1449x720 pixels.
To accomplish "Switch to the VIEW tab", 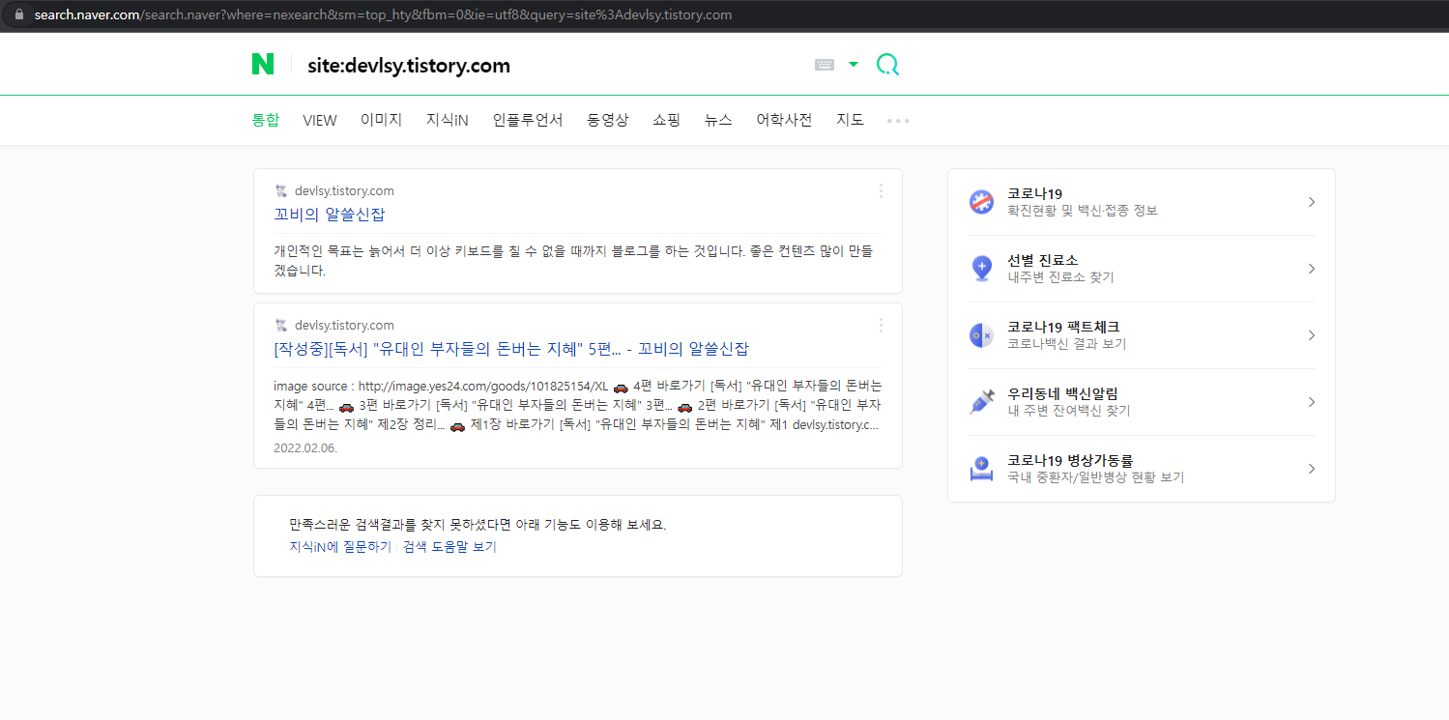I will (x=320, y=120).
